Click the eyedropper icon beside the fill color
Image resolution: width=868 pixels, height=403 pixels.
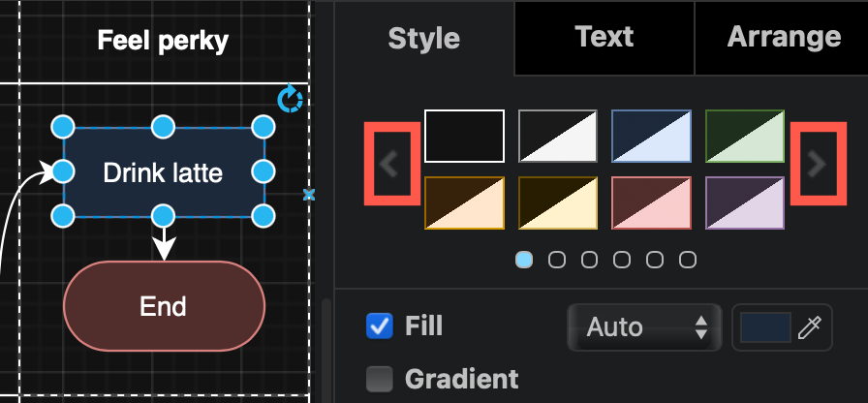coord(809,327)
